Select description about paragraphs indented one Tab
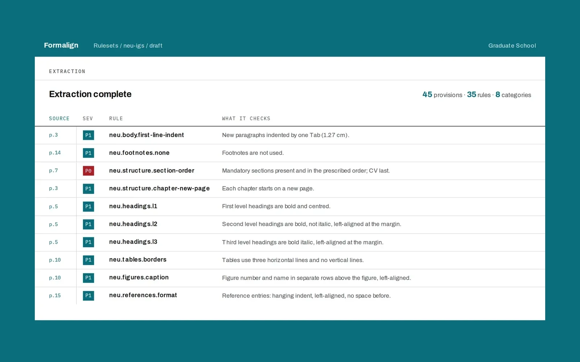Viewport: 580px width, 362px height. pyautogui.click(x=286, y=135)
